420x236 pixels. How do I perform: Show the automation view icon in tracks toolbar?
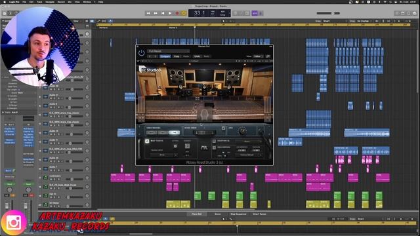[x=98, y=21]
